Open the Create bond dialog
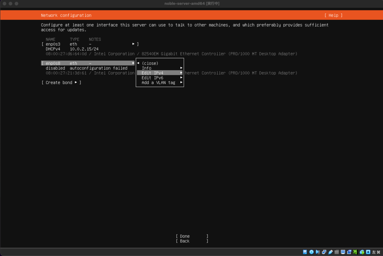 (61, 82)
